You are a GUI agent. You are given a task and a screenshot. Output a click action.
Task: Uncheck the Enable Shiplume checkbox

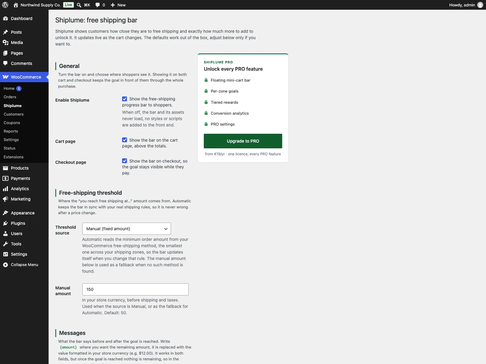point(125,99)
